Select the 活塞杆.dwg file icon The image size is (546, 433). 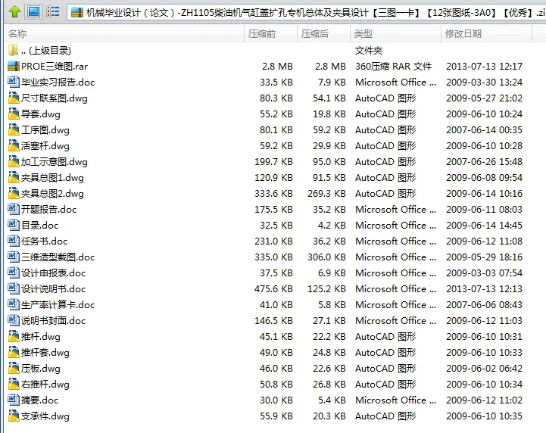14,146
